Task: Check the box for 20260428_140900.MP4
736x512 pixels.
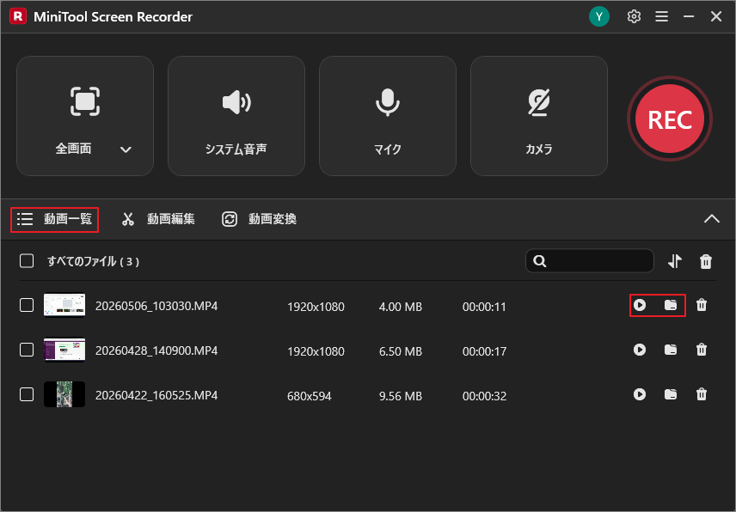Action: [27, 350]
